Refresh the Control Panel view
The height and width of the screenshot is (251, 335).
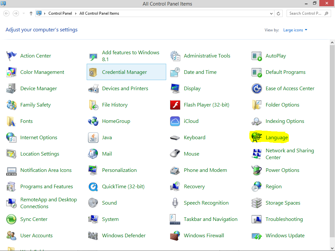pyautogui.click(x=278, y=13)
